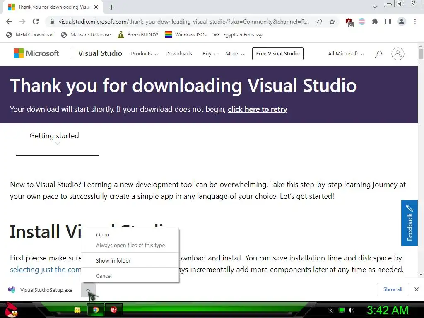The image size is (424, 318).
Task: Close the Thank you for downloading tab
Action: (96, 7)
